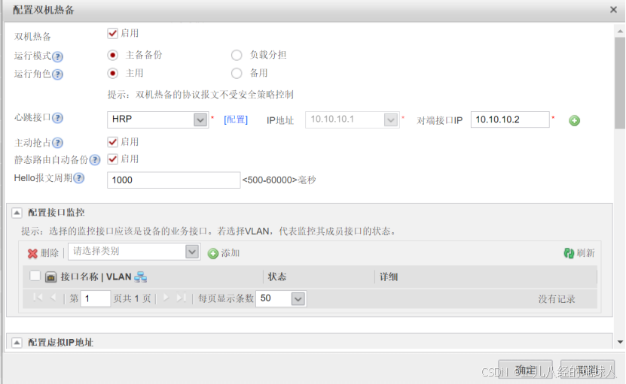Viewport: 626px width, 384px height.
Task: Open the IP地址 10.10.10.1 dropdown
Action: [x=390, y=119]
